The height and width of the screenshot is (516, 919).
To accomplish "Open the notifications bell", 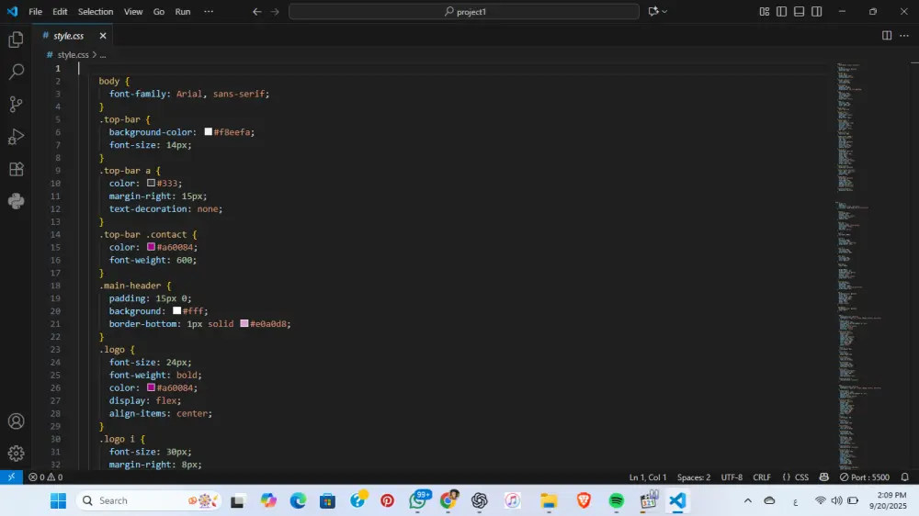I will coord(905,477).
